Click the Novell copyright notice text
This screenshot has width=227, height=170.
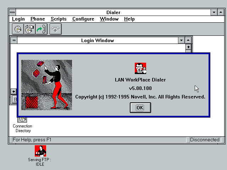[140, 97]
